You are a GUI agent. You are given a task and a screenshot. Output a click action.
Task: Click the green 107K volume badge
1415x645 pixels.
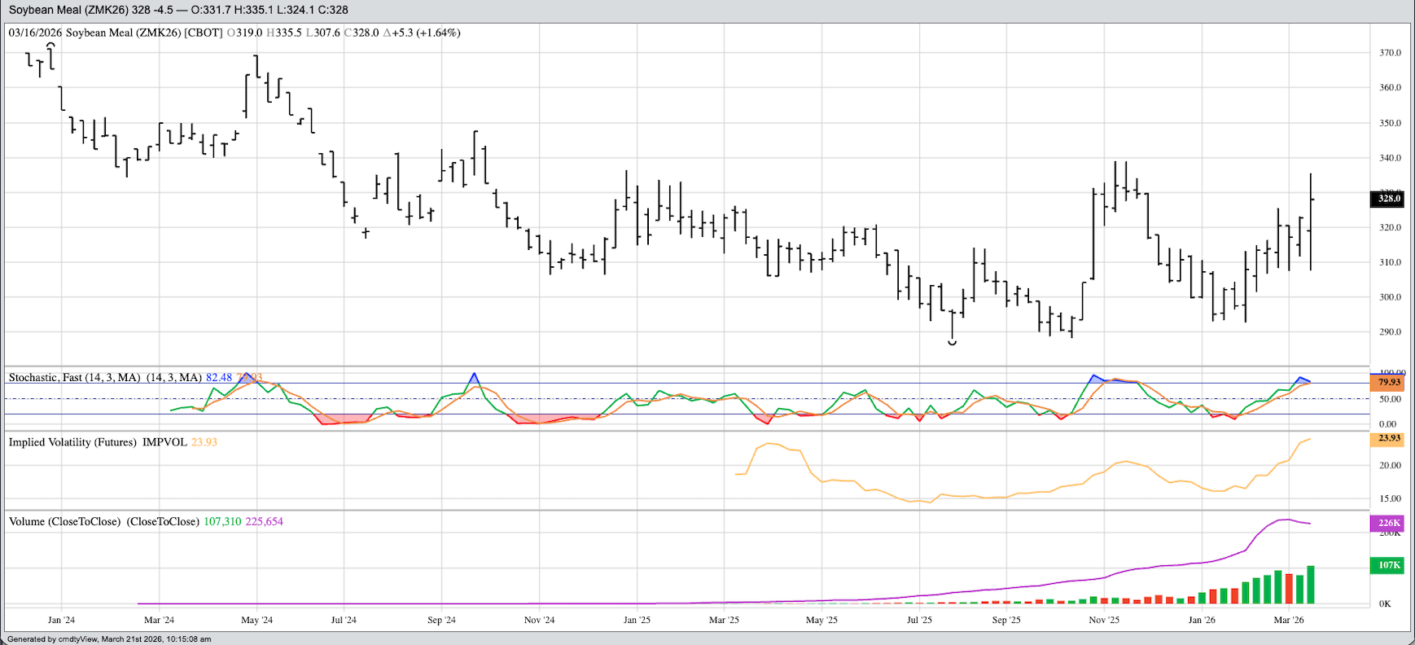tap(1388, 564)
